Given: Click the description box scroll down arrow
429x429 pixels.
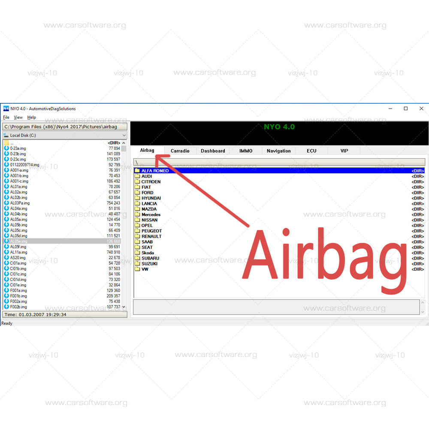Looking at the screenshot, I should point(423,311).
